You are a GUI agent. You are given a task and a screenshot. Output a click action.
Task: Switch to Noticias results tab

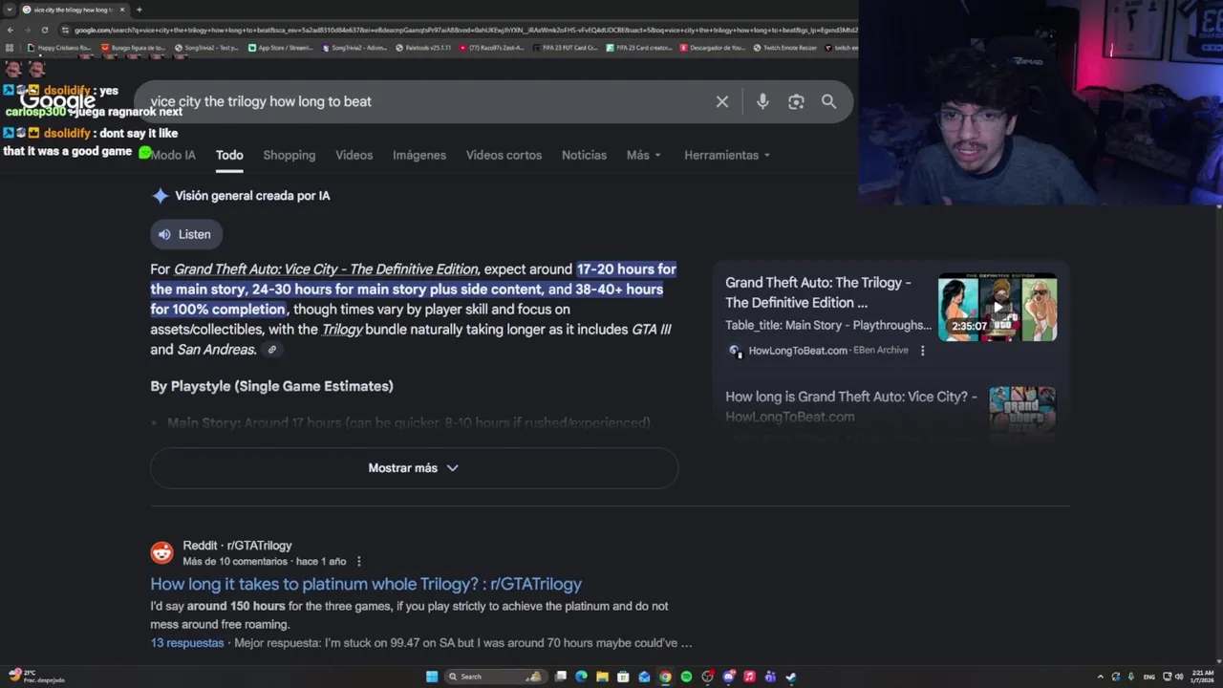pos(584,155)
